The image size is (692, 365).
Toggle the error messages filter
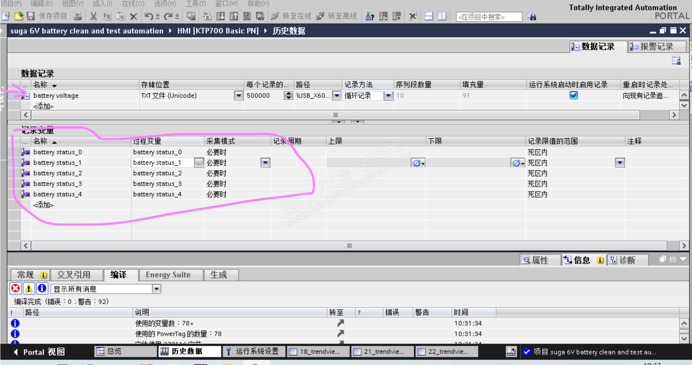click(16, 289)
